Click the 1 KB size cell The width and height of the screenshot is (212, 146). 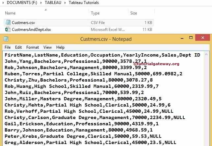(x=148, y=23)
